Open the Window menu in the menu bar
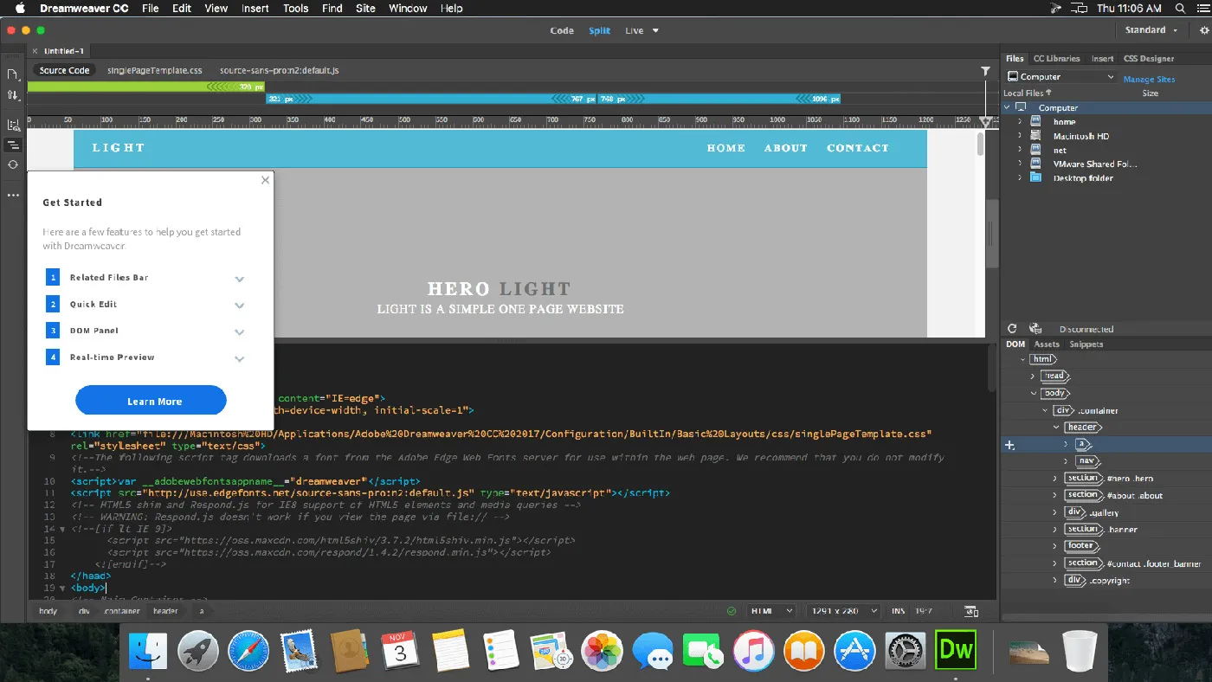 (407, 9)
